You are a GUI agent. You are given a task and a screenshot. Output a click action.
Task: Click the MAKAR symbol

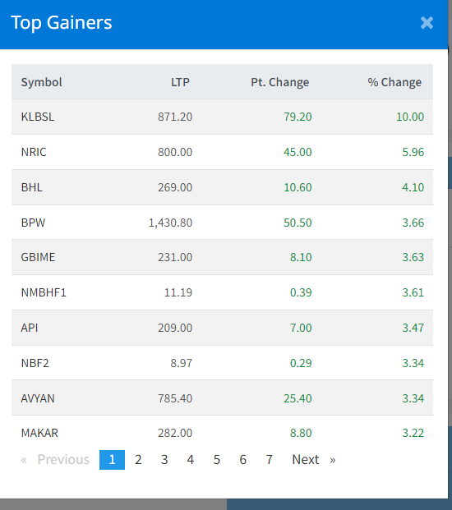click(39, 433)
